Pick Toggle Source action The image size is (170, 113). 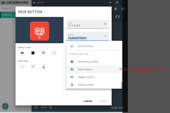93,77
